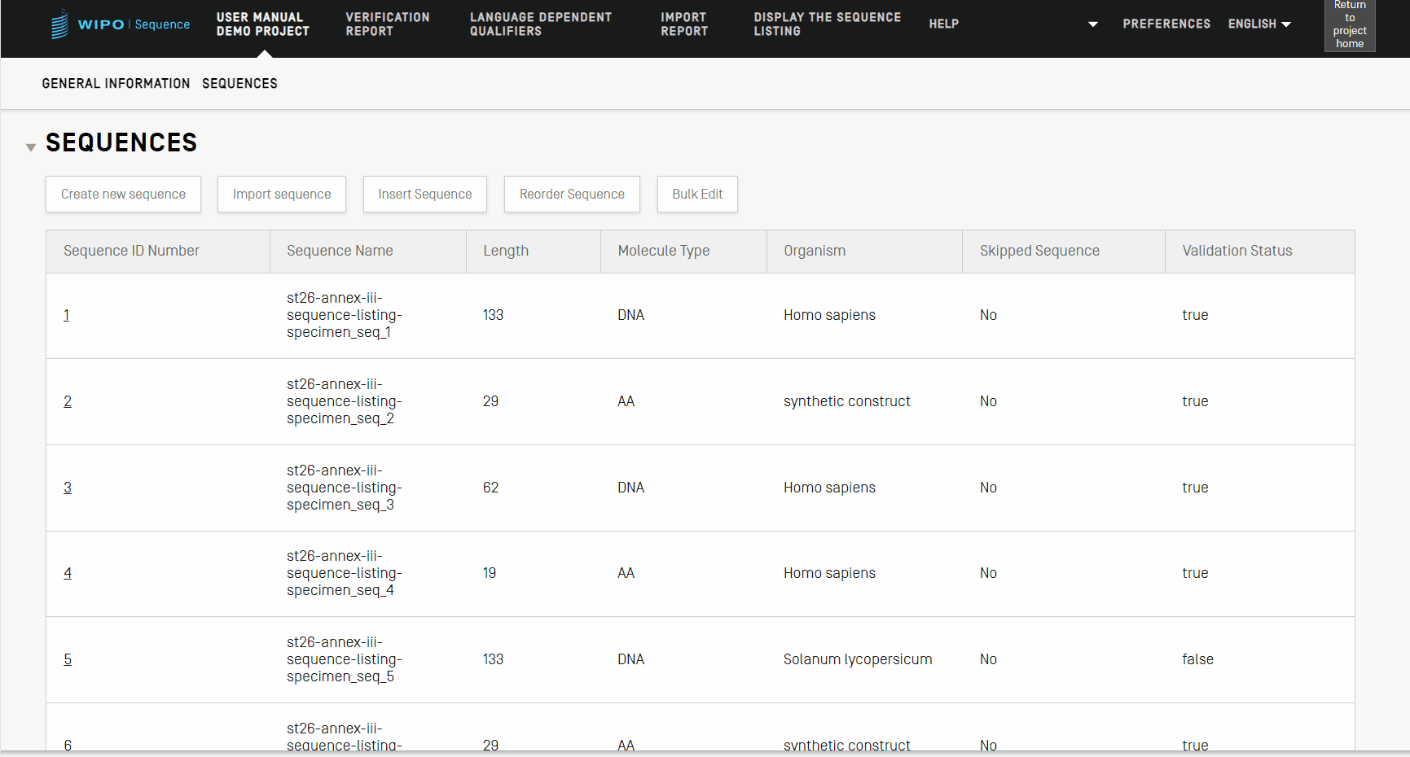Click the WIPO Sequence logo
This screenshot has width=1410, height=757.
click(121, 24)
